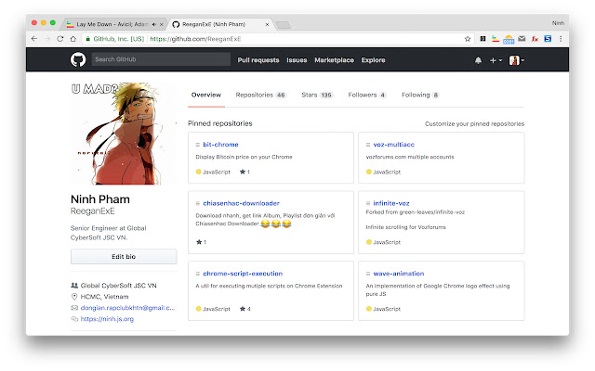Open Pull requests in header
This screenshot has height=371, width=595.
click(x=258, y=59)
